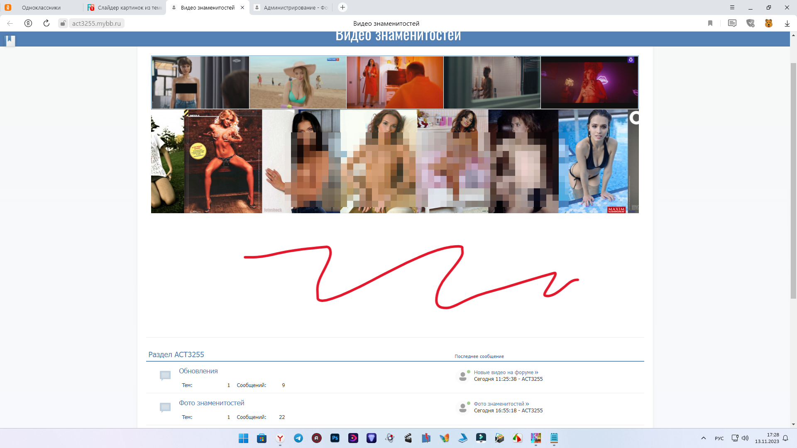797x448 pixels.
Task: Open the Windows Start menu
Action: tap(243, 438)
